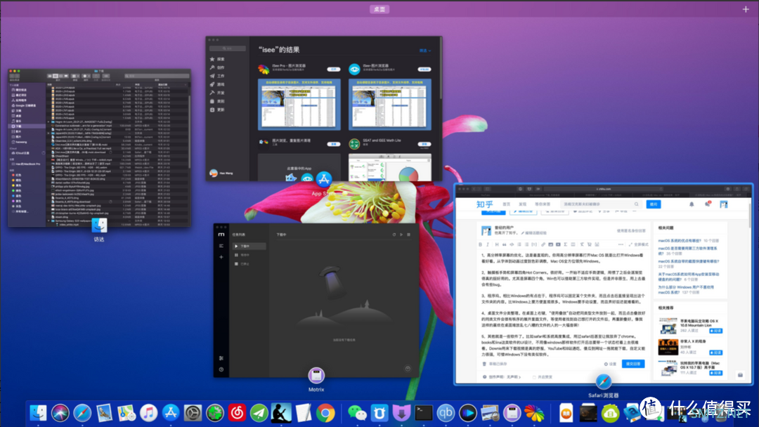This screenshot has width=759, height=427.
Task: Click italic icon in Zhihu editor
Action: tap(488, 244)
